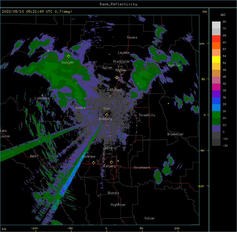Click the 100 tick on the right axis

click(x=202, y=44)
